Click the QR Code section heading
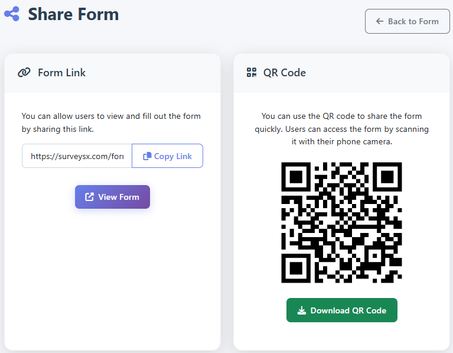This screenshot has height=353, width=453. tap(285, 73)
